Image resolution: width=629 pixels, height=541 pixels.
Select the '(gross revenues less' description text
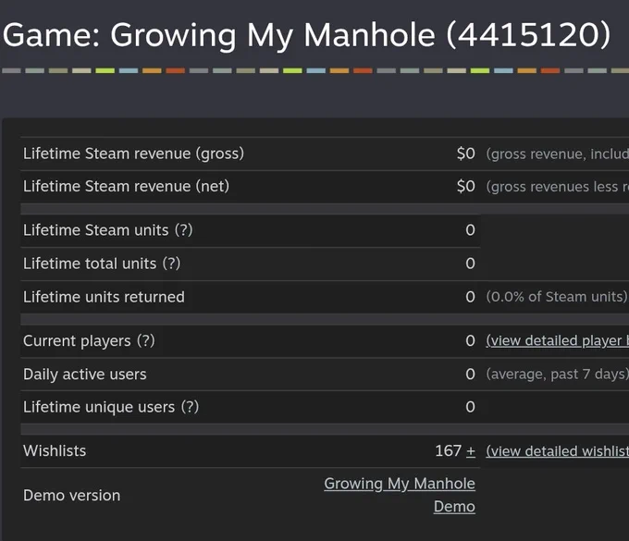pos(552,187)
